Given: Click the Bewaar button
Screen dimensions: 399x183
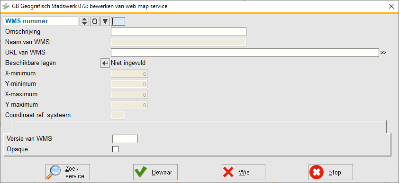Looking at the screenshot, I should [155, 172].
